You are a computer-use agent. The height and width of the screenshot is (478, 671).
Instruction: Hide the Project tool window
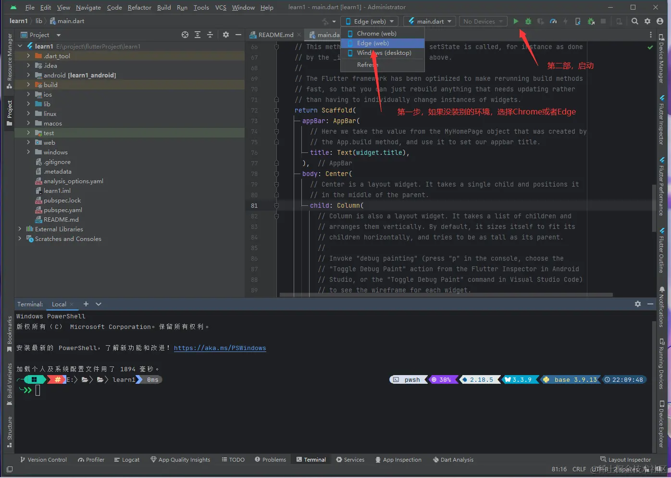pos(238,35)
